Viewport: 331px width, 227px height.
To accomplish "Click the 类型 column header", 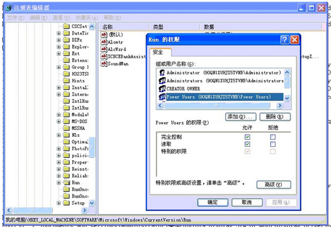I will click(x=174, y=27).
